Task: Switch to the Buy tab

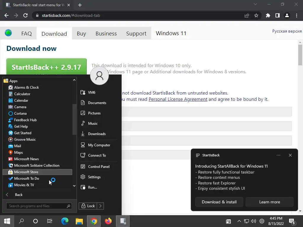Action: [x=81, y=34]
